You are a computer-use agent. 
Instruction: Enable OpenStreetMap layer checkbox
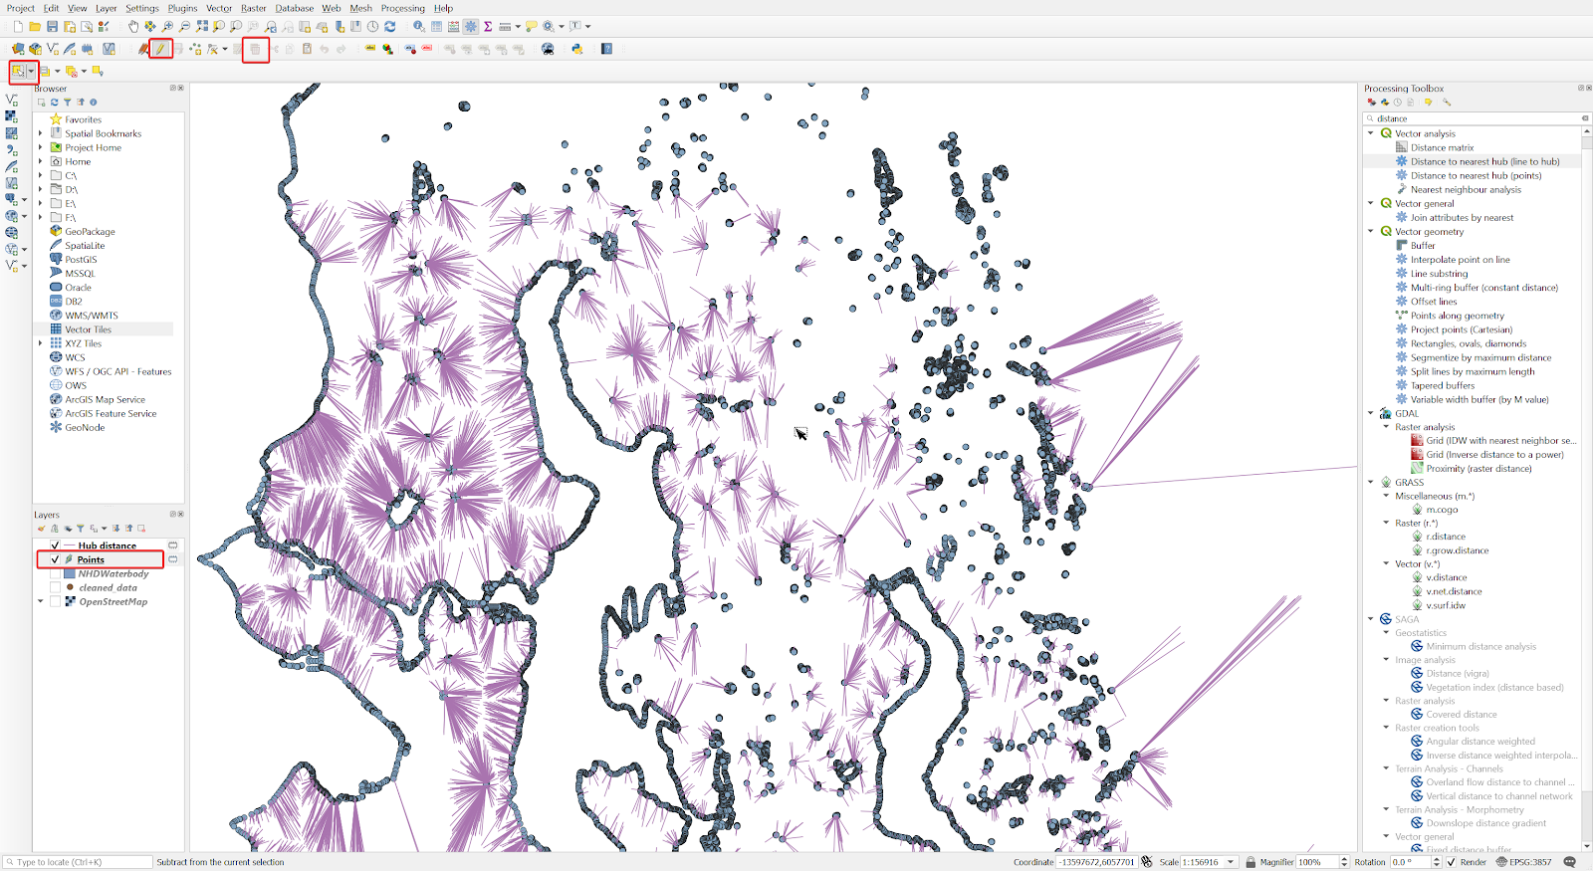coord(55,601)
